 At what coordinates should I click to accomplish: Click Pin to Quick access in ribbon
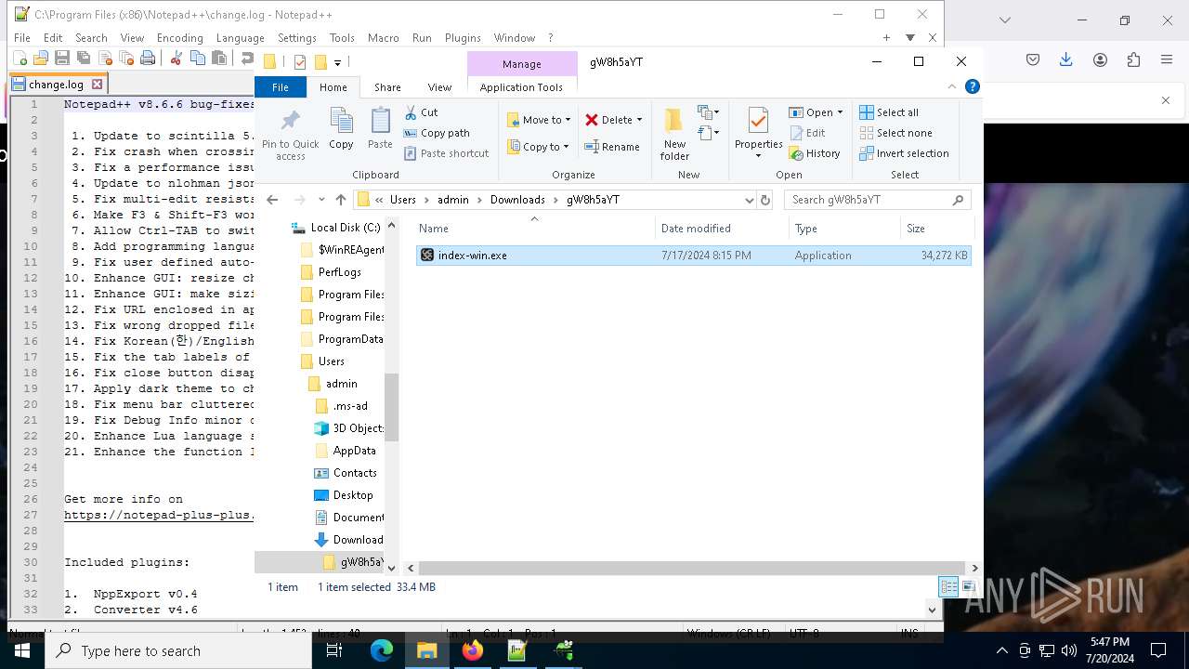(x=290, y=135)
